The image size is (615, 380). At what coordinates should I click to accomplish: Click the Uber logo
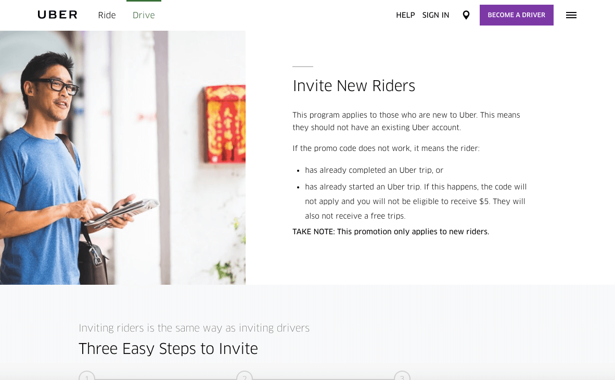(x=57, y=15)
